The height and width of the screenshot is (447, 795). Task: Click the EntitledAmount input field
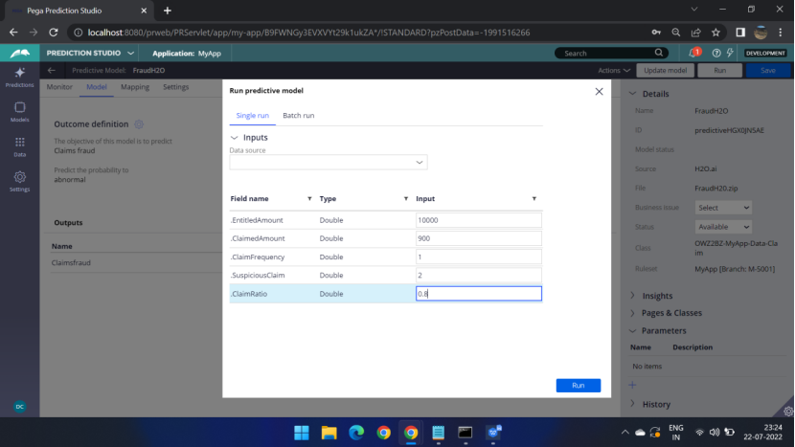pyautogui.click(x=478, y=220)
